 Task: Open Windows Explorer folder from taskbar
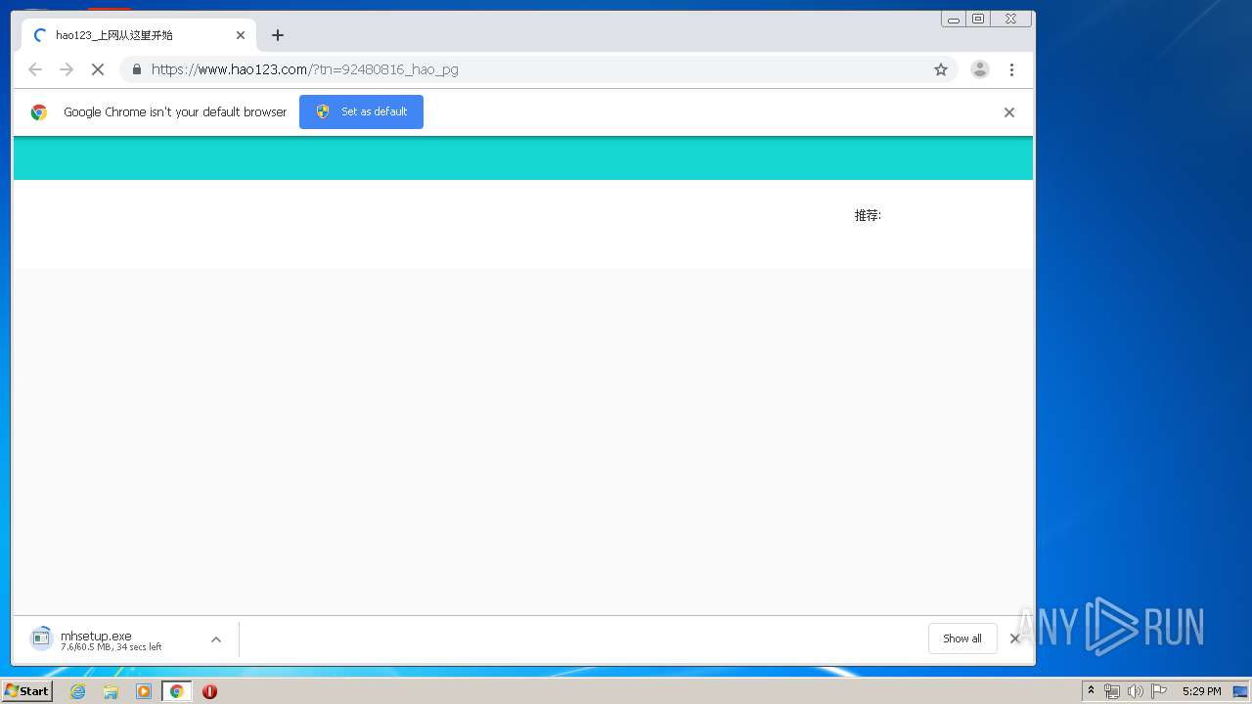111,691
